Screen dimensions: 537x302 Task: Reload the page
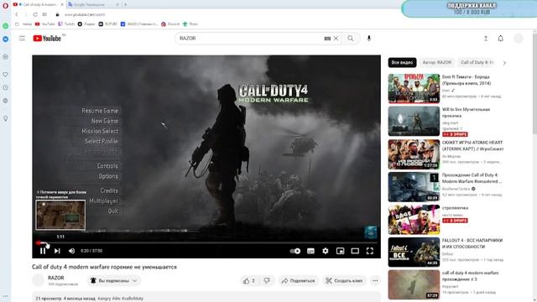[x=35, y=14]
